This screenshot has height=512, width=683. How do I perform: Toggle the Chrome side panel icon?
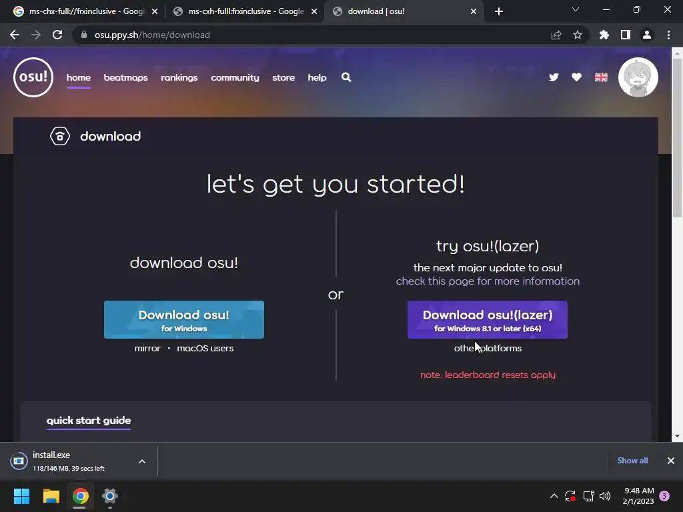pos(626,35)
